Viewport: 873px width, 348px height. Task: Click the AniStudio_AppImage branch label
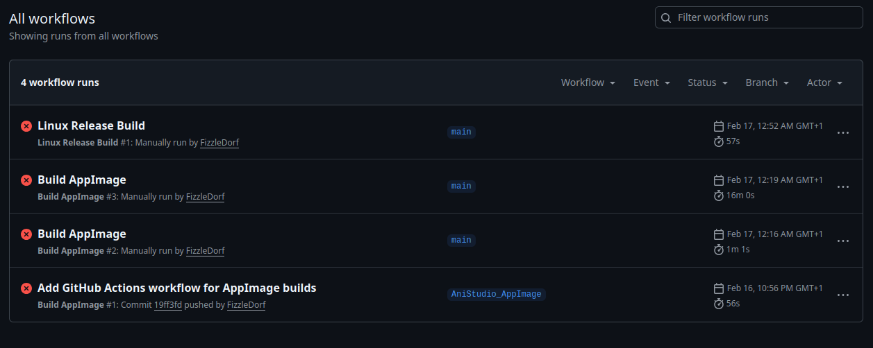click(x=496, y=294)
